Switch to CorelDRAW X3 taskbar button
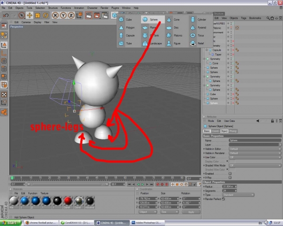The width and height of the screenshot is (283, 226). click(77, 223)
